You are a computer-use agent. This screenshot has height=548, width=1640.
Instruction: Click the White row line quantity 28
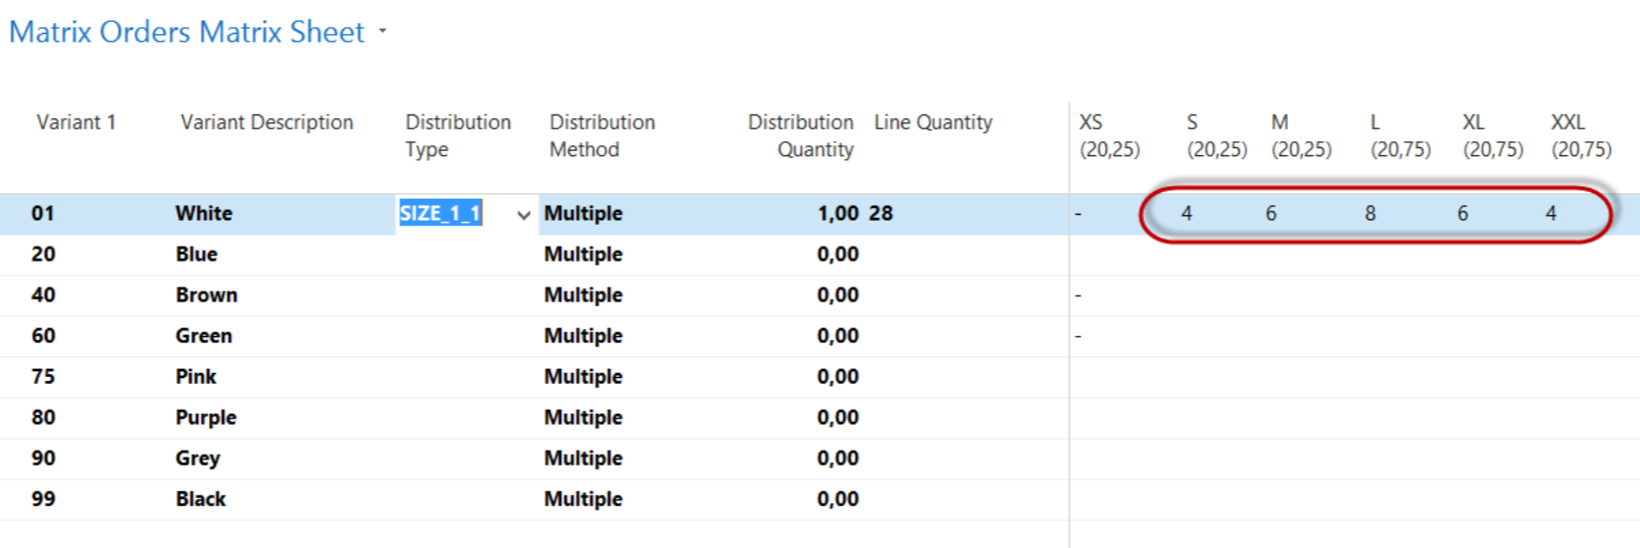tap(881, 213)
